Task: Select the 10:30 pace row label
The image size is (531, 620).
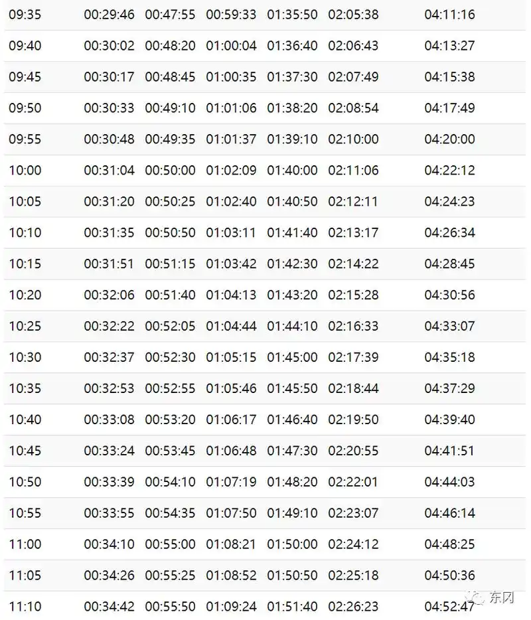Action: 25,357
